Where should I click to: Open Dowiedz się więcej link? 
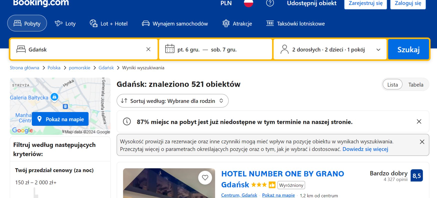pyautogui.click(x=365, y=149)
